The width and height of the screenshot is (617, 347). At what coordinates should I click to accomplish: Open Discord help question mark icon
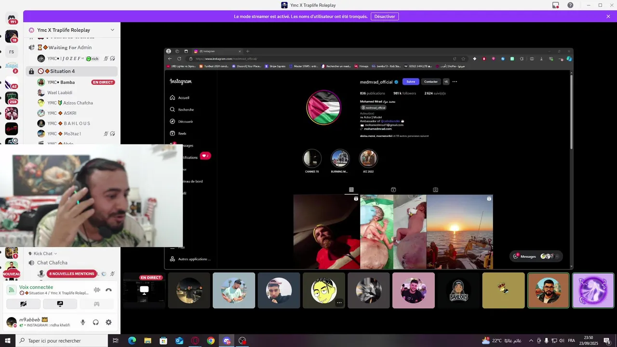pyautogui.click(x=570, y=5)
